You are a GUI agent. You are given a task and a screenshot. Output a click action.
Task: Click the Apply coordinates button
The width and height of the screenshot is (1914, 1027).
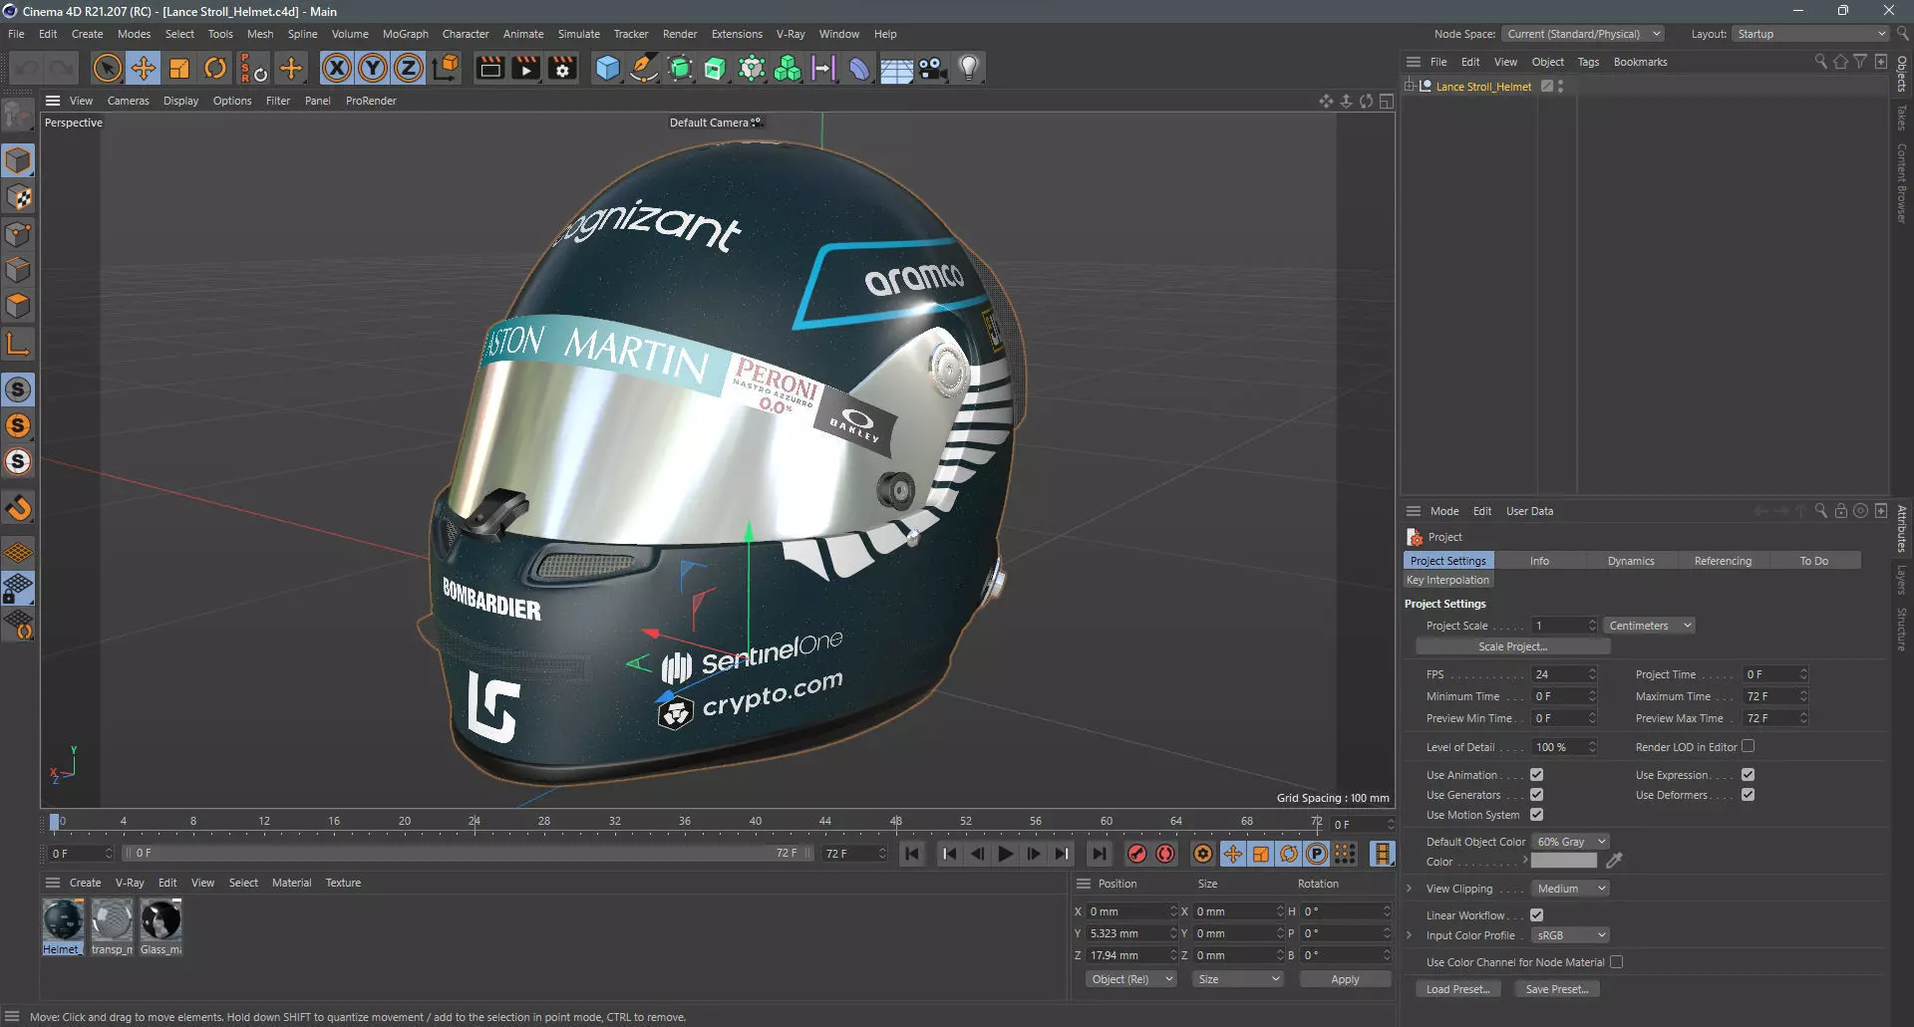point(1345,979)
